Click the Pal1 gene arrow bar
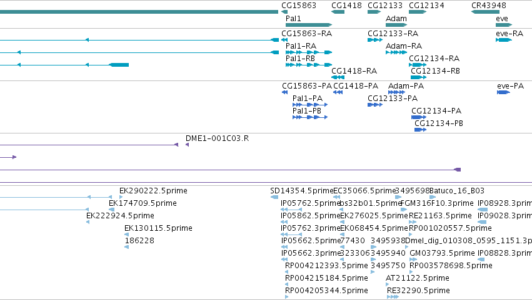Image resolution: width=532 pixels, height=300 pixels. point(309,25)
